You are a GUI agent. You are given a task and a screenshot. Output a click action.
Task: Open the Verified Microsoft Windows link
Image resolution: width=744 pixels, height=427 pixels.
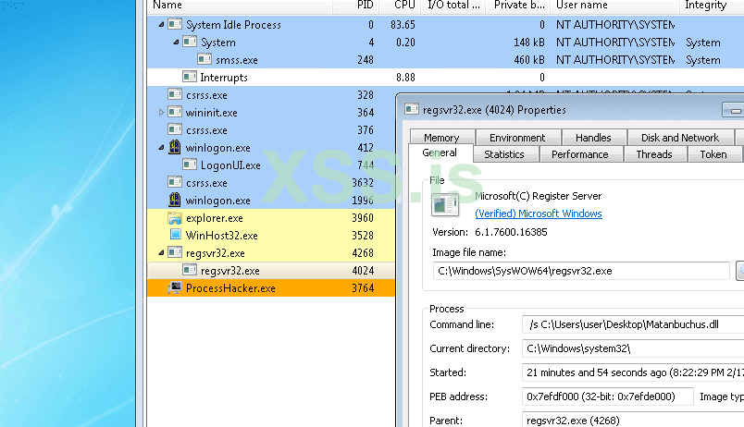pos(539,213)
